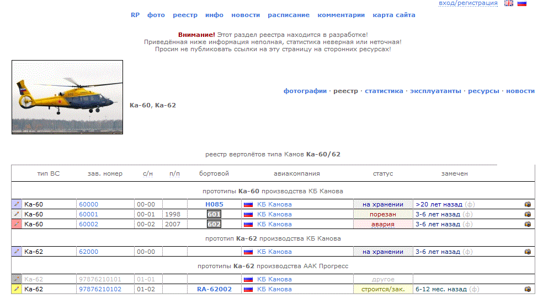The height and width of the screenshot is (299, 554).
Task: Open serial number link 60001
Action: (89, 214)
